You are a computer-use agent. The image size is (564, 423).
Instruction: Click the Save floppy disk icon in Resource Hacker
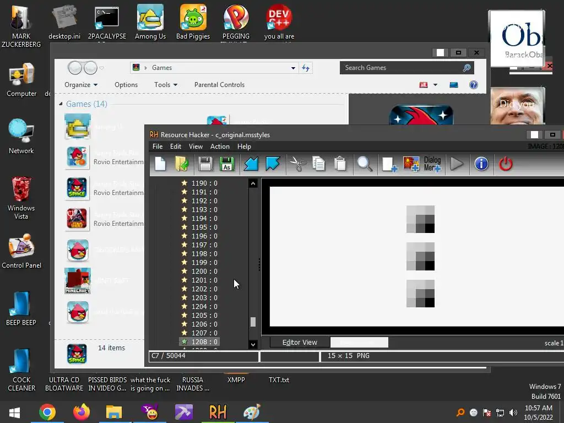(205, 164)
